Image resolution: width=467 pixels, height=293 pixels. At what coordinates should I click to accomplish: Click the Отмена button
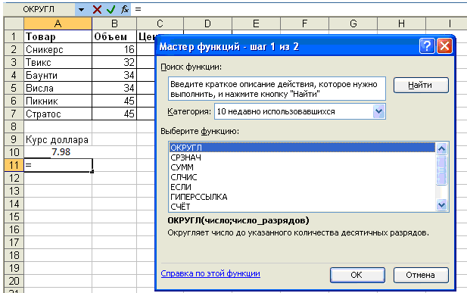tap(421, 275)
